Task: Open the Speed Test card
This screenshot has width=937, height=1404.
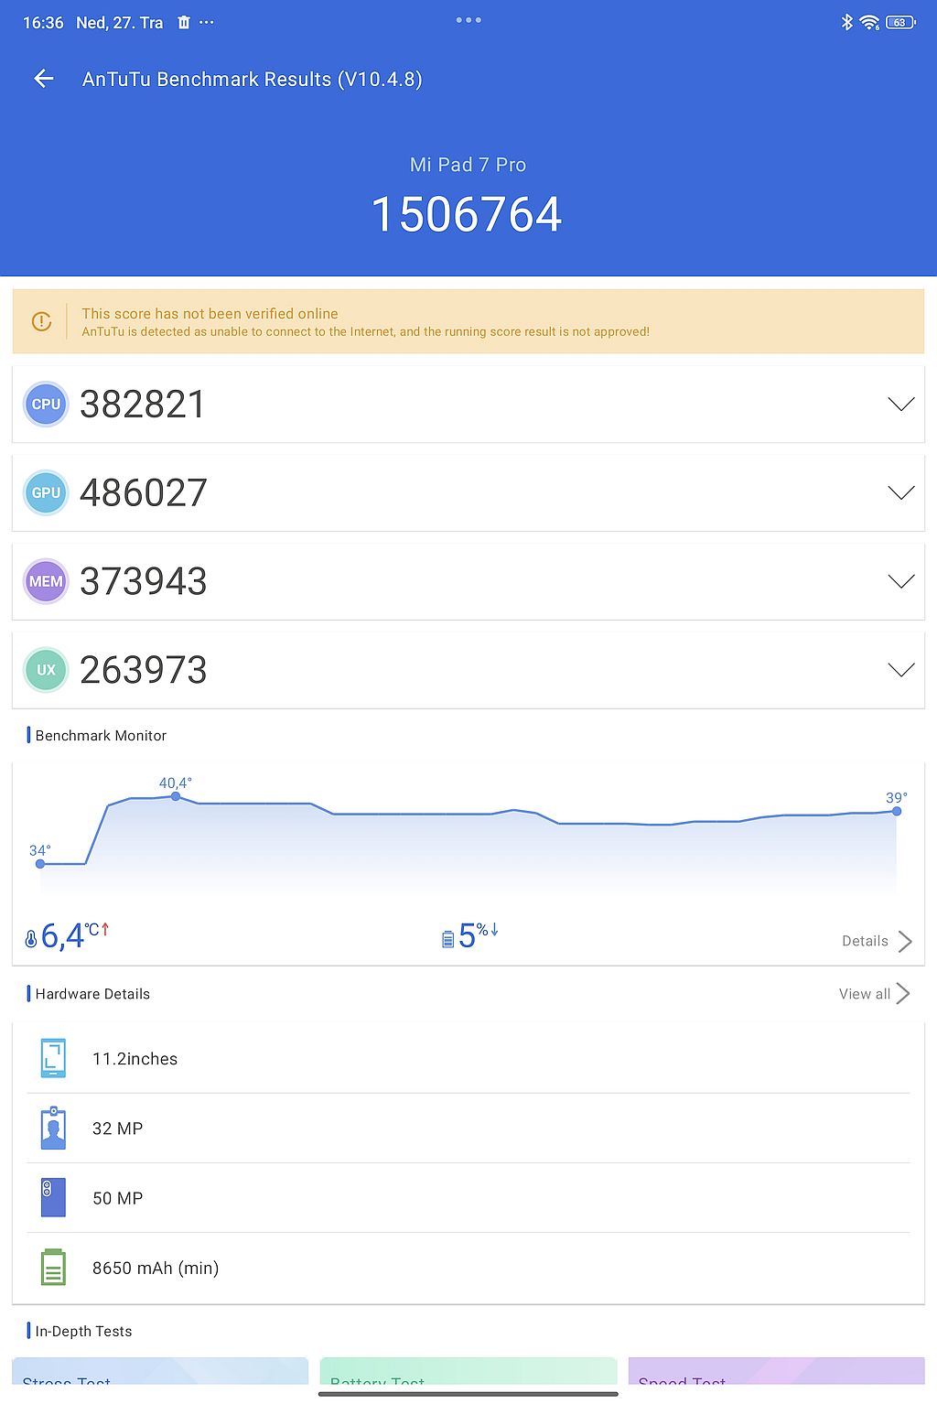Action: (x=777, y=1371)
